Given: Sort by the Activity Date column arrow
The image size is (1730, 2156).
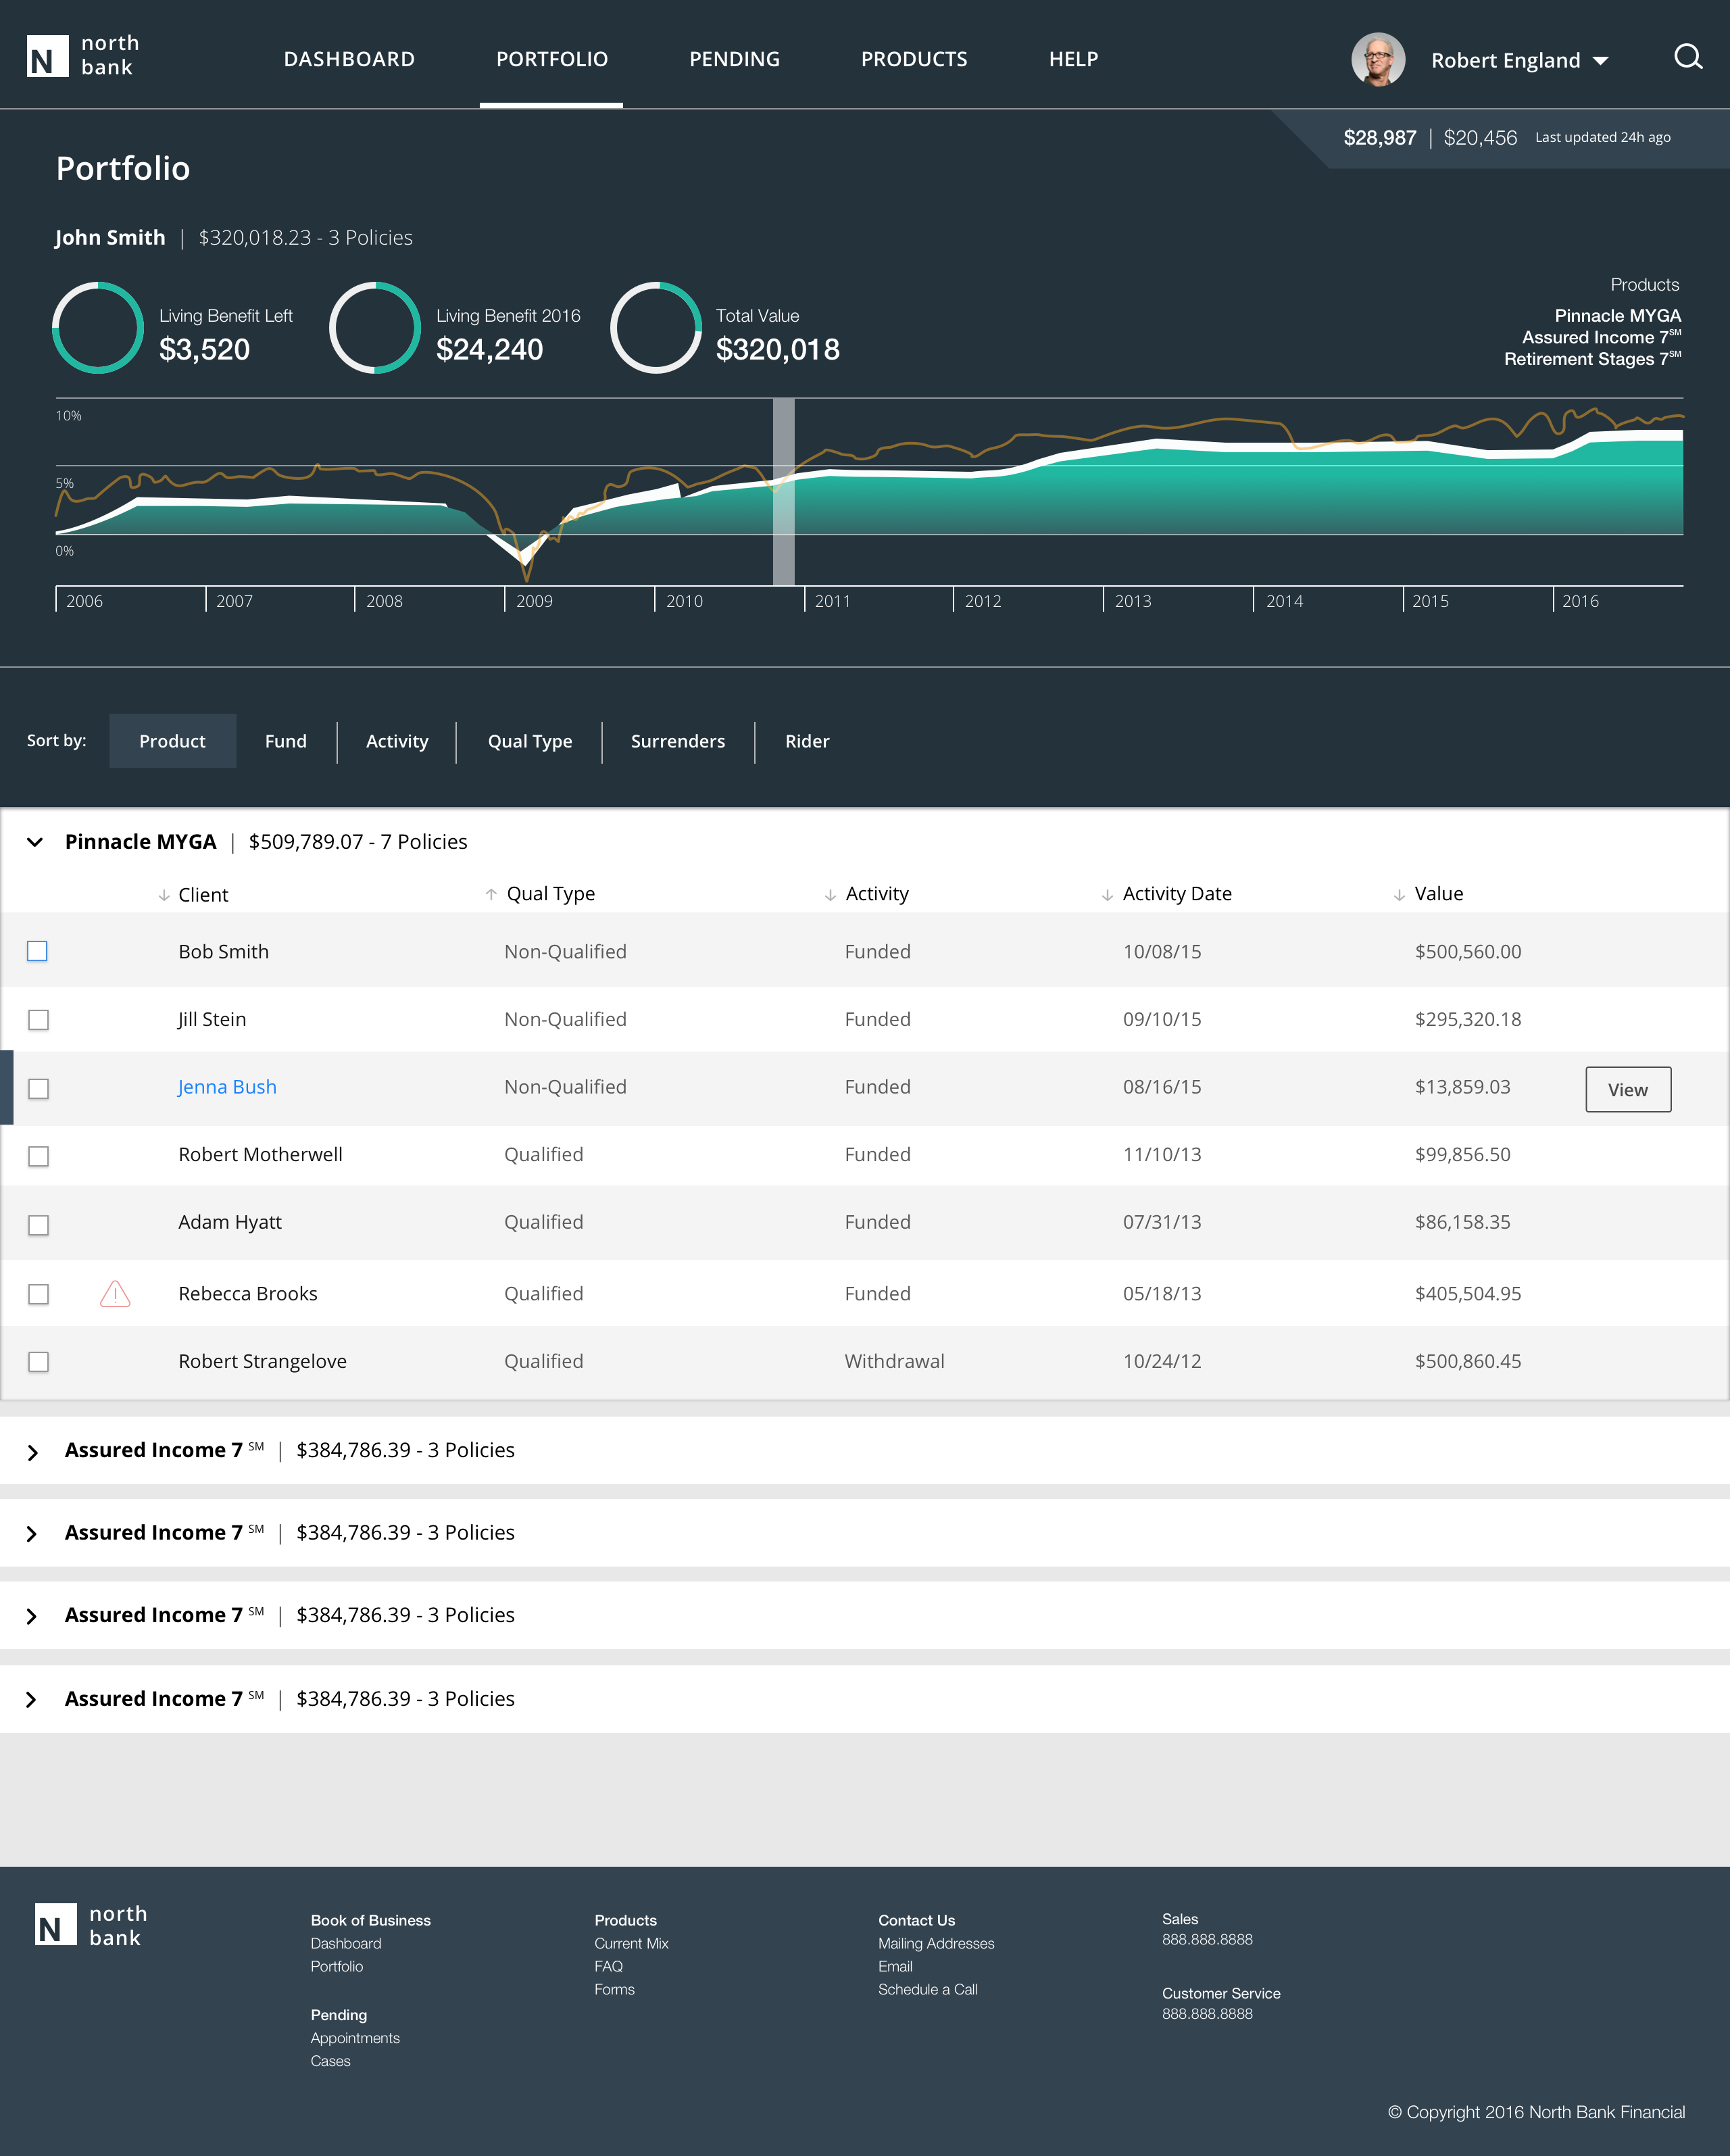Looking at the screenshot, I should pyautogui.click(x=1107, y=895).
